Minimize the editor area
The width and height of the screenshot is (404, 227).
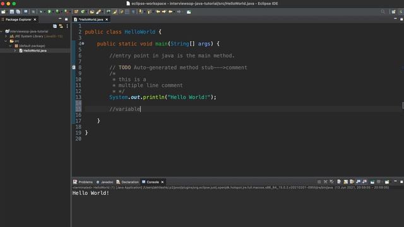tap(395, 19)
